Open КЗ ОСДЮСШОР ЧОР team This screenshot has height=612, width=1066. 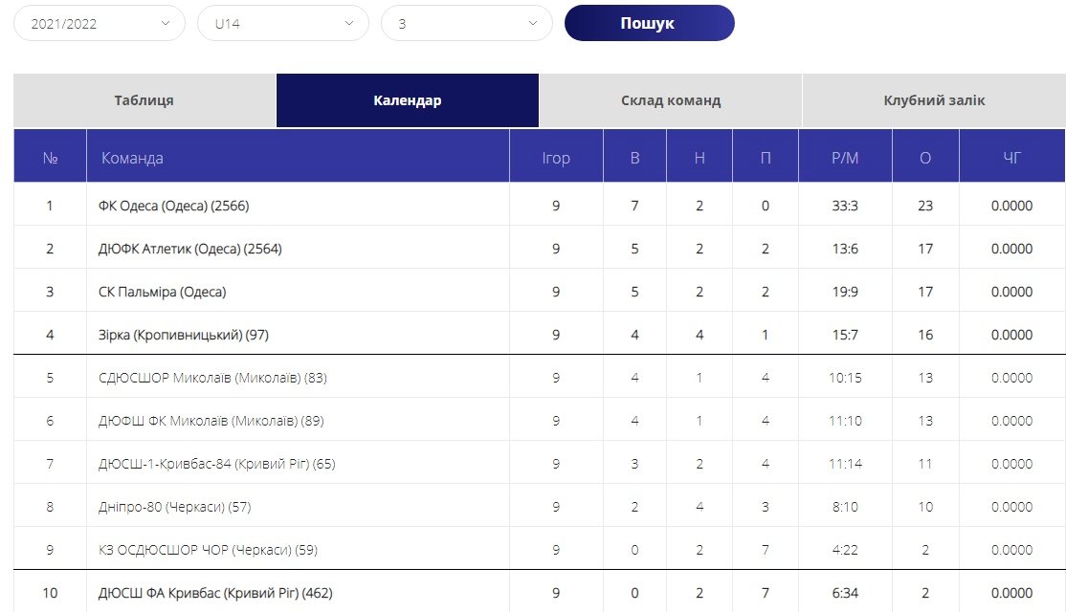(208, 550)
